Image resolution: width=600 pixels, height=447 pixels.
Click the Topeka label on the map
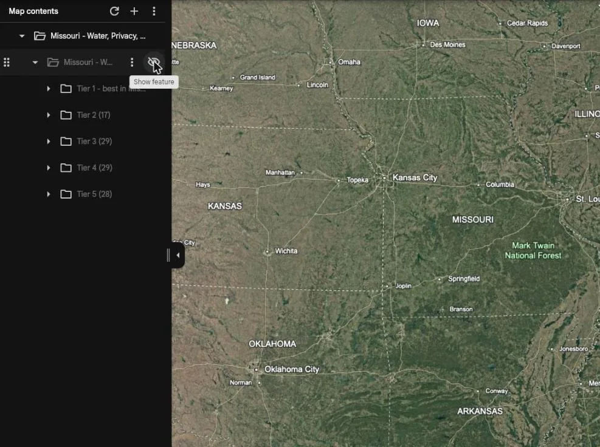(357, 180)
